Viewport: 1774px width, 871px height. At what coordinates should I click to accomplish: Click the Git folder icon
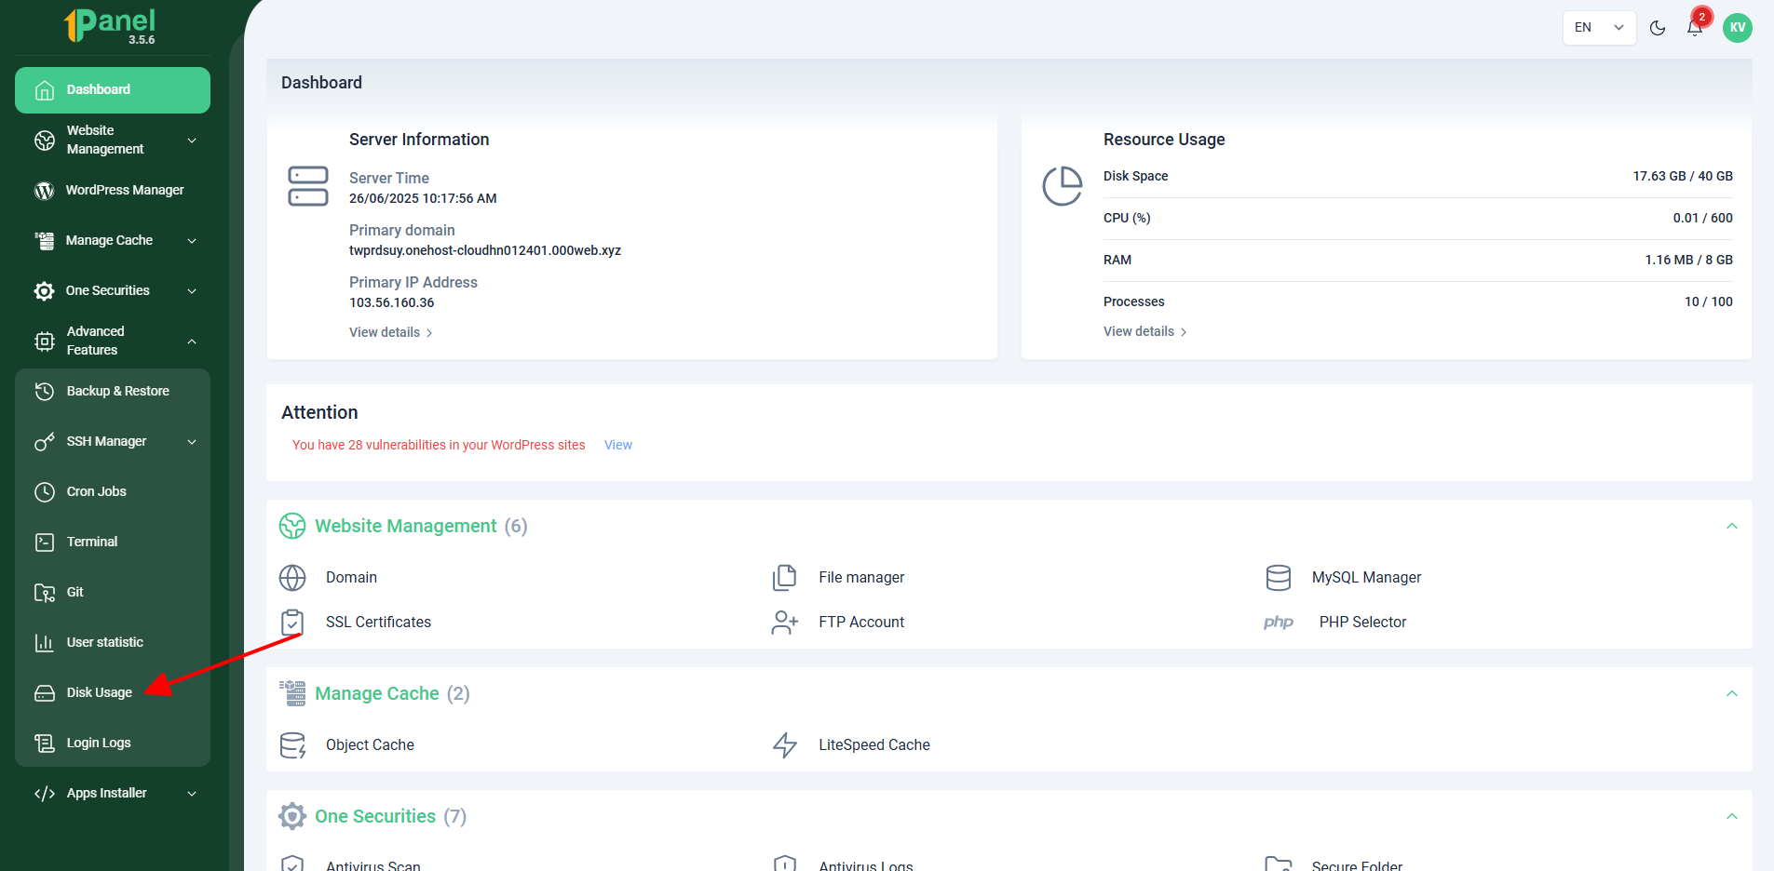point(45,593)
